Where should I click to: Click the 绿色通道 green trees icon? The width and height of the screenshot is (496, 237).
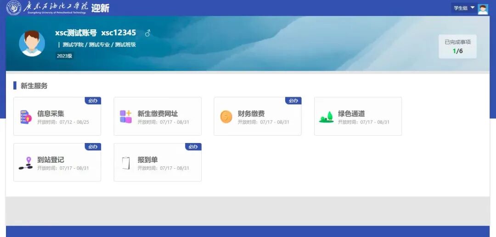coord(327,117)
